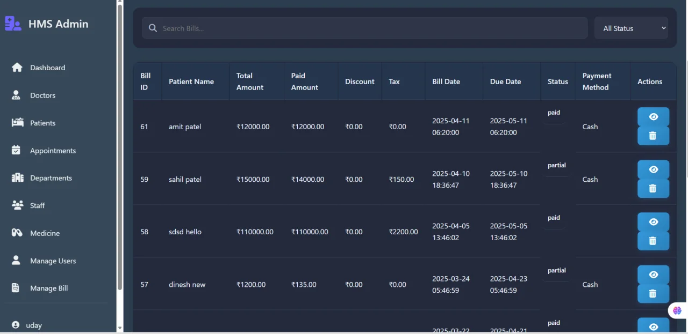Viewport: 688px width, 334px height.
Task: Delete bill 58 for sdsd hello
Action: coord(653,241)
